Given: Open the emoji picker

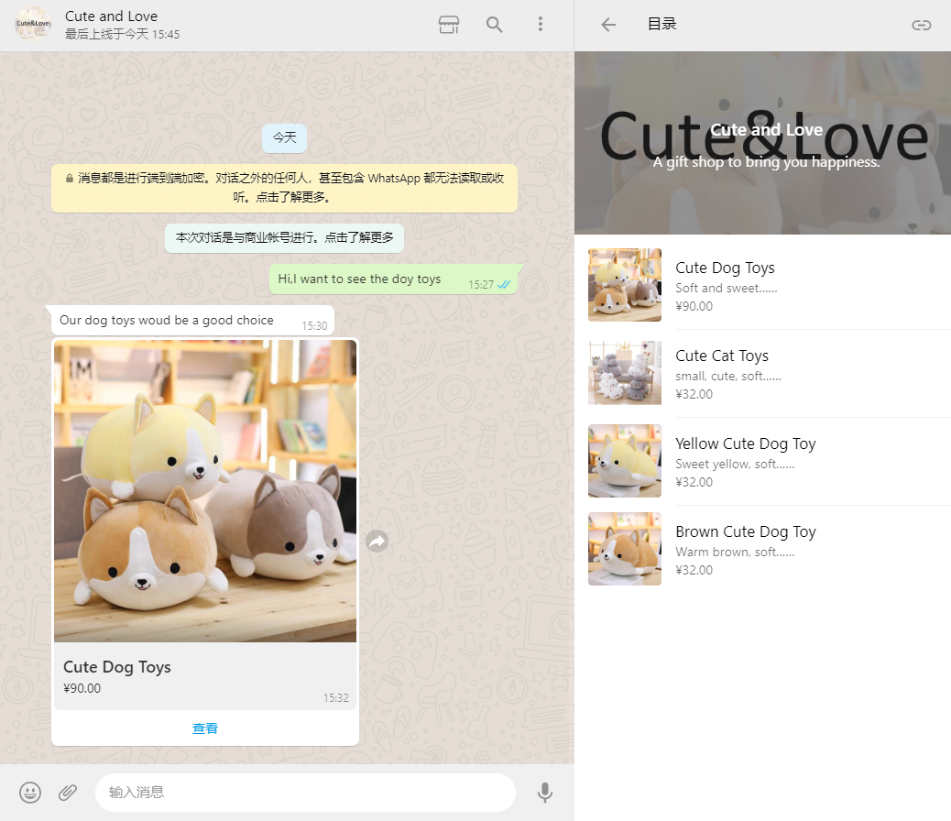Looking at the screenshot, I should point(30,792).
